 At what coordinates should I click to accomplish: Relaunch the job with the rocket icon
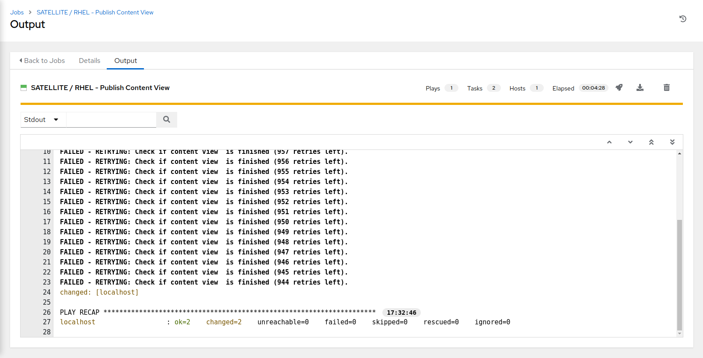click(619, 87)
